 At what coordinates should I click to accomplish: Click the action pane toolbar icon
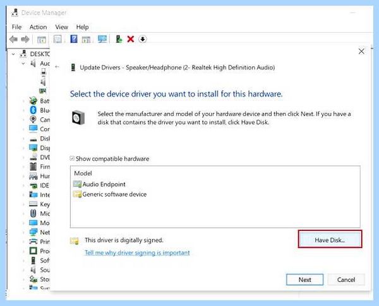[86, 39]
